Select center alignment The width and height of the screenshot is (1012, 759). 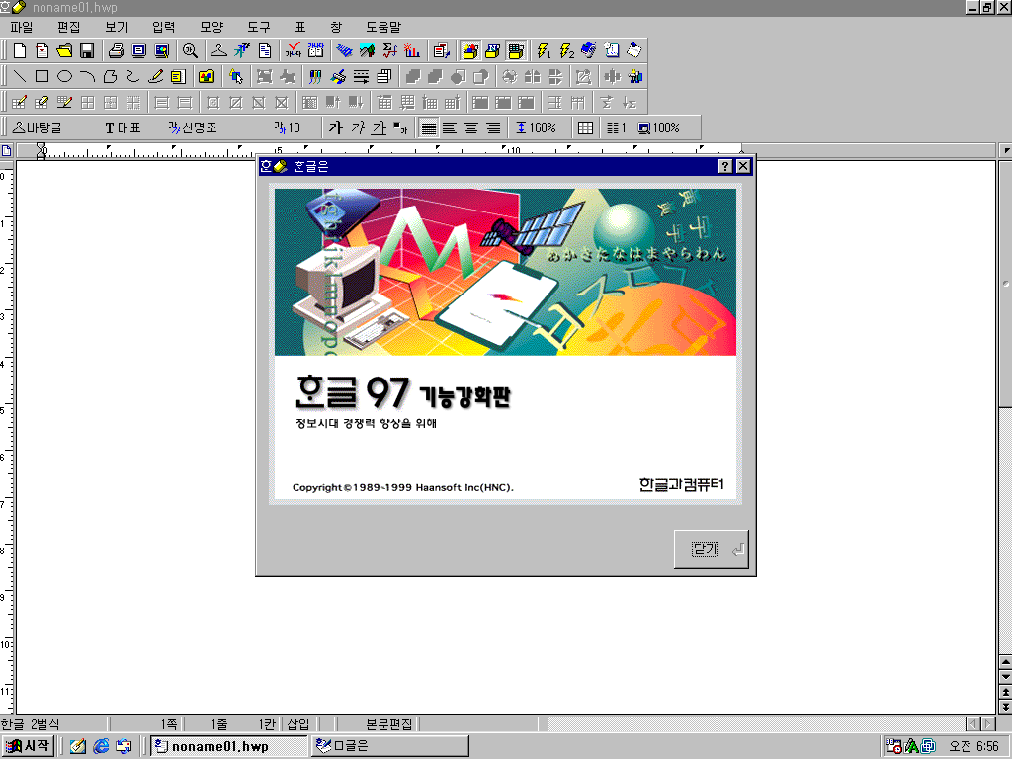471,127
